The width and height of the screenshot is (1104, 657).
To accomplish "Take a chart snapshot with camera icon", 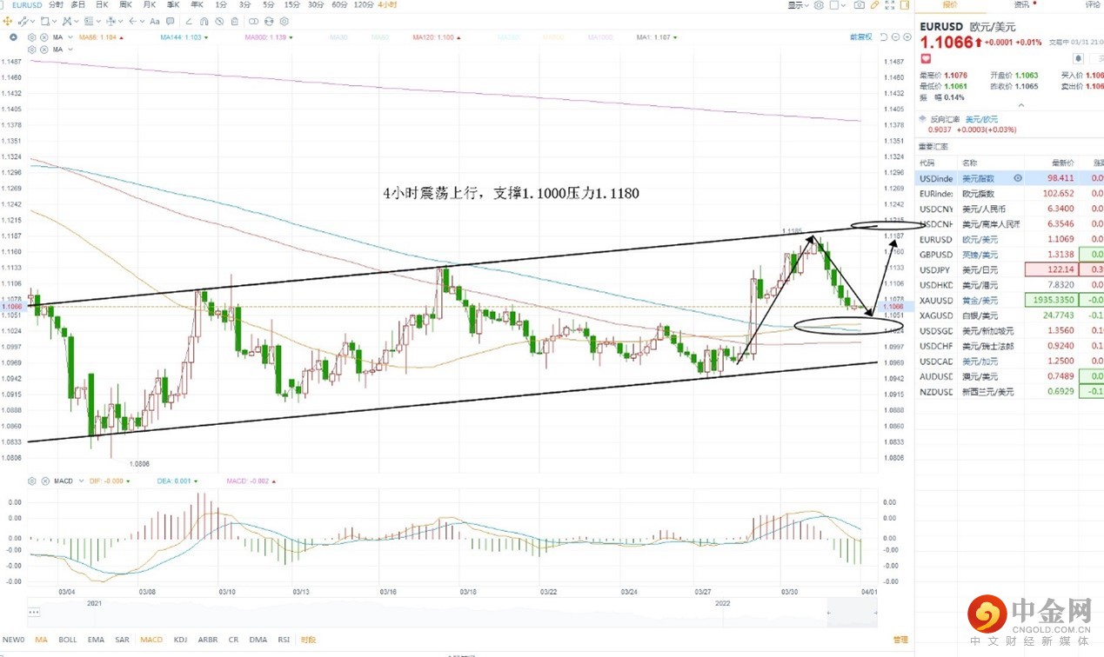I will coord(860,5).
